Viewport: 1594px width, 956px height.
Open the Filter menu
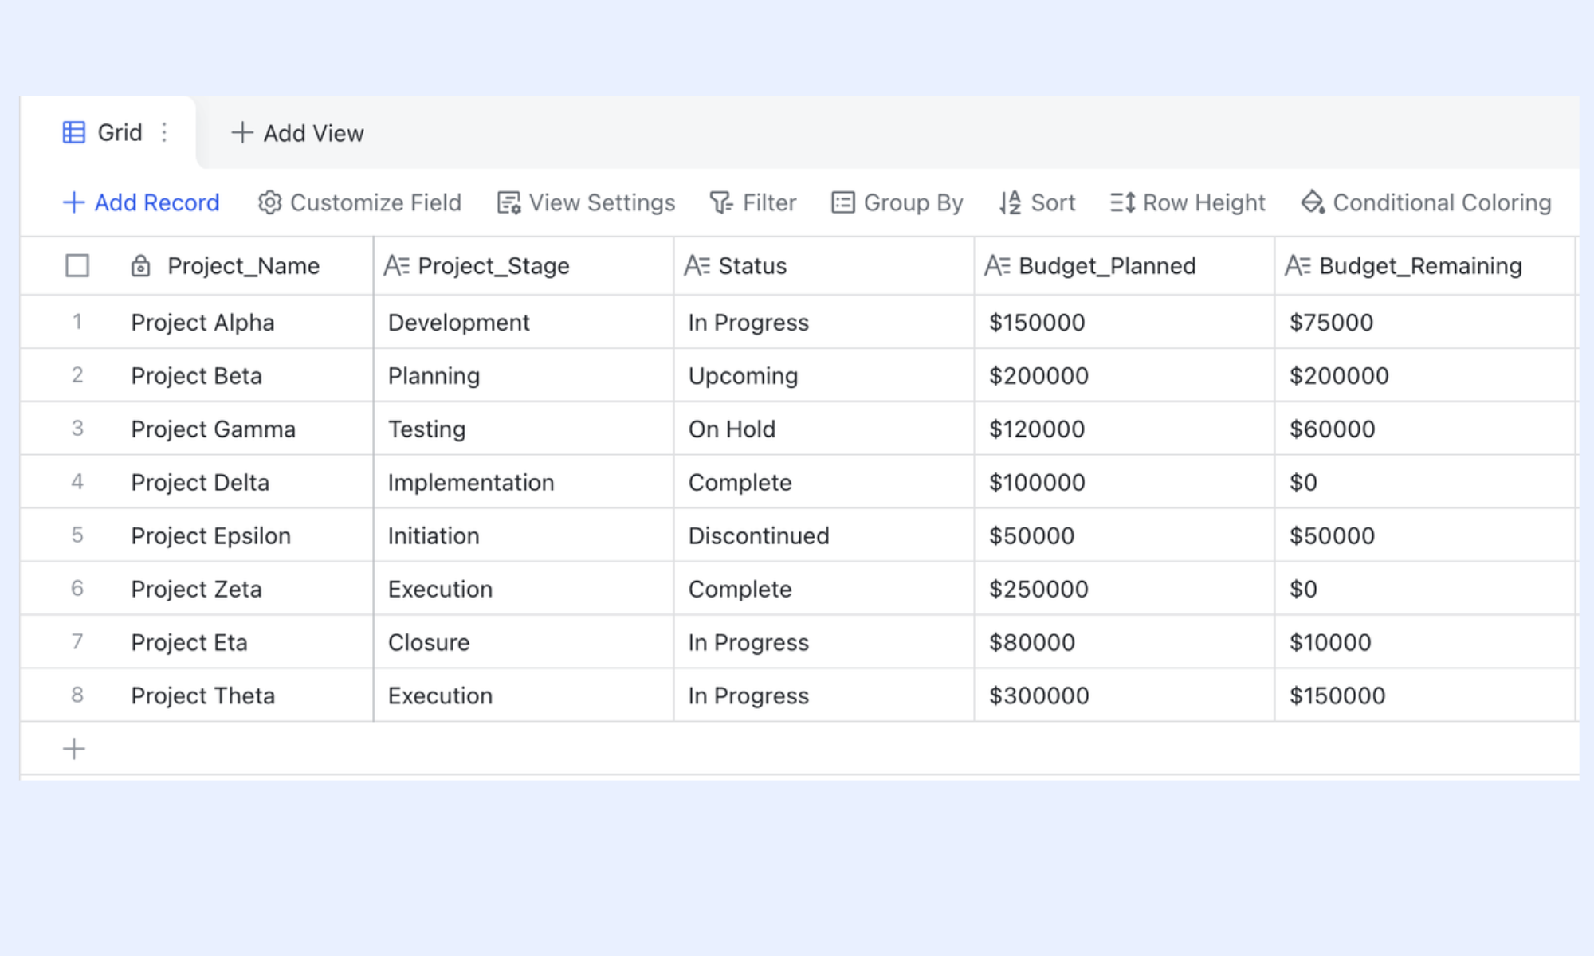[x=753, y=202]
